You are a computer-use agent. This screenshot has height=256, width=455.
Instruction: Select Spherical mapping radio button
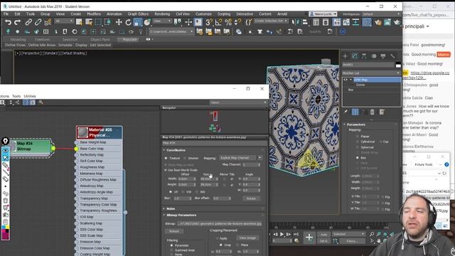click(x=357, y=147)
